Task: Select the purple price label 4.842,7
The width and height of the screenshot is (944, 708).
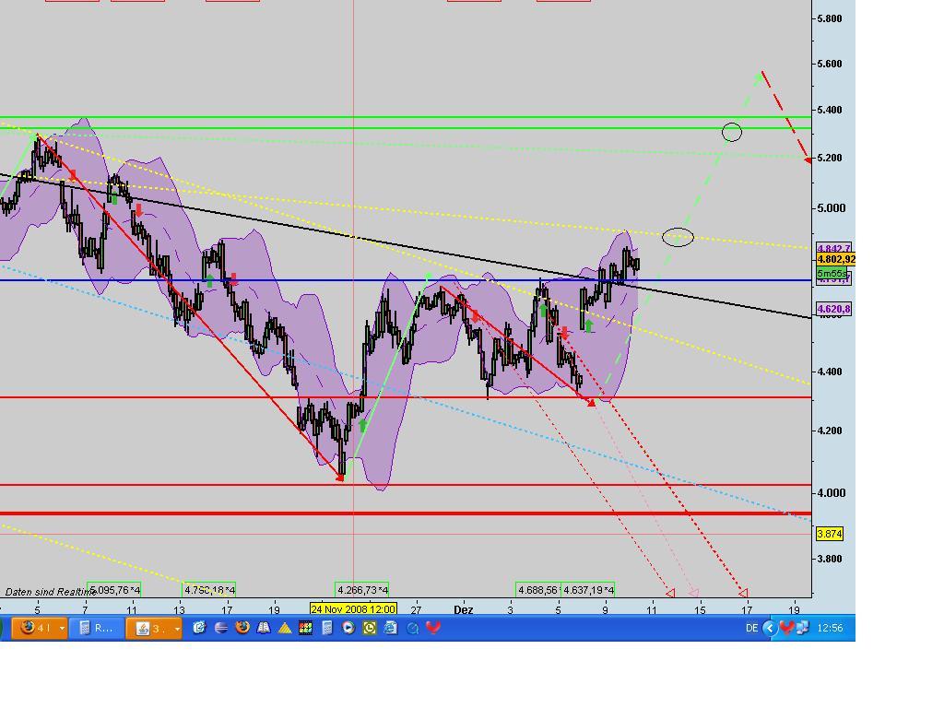Action: point(833,248)
